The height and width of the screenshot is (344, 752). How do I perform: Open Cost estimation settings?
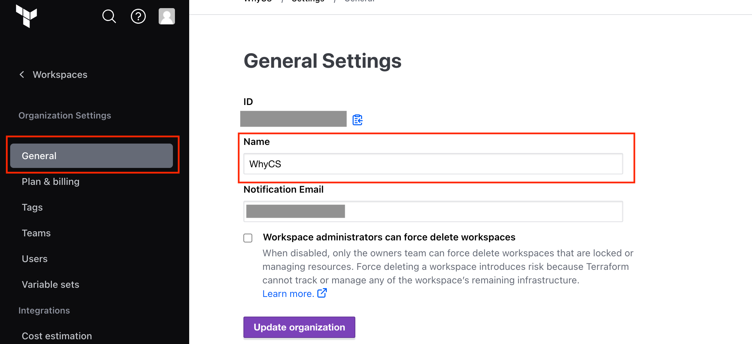57,336
